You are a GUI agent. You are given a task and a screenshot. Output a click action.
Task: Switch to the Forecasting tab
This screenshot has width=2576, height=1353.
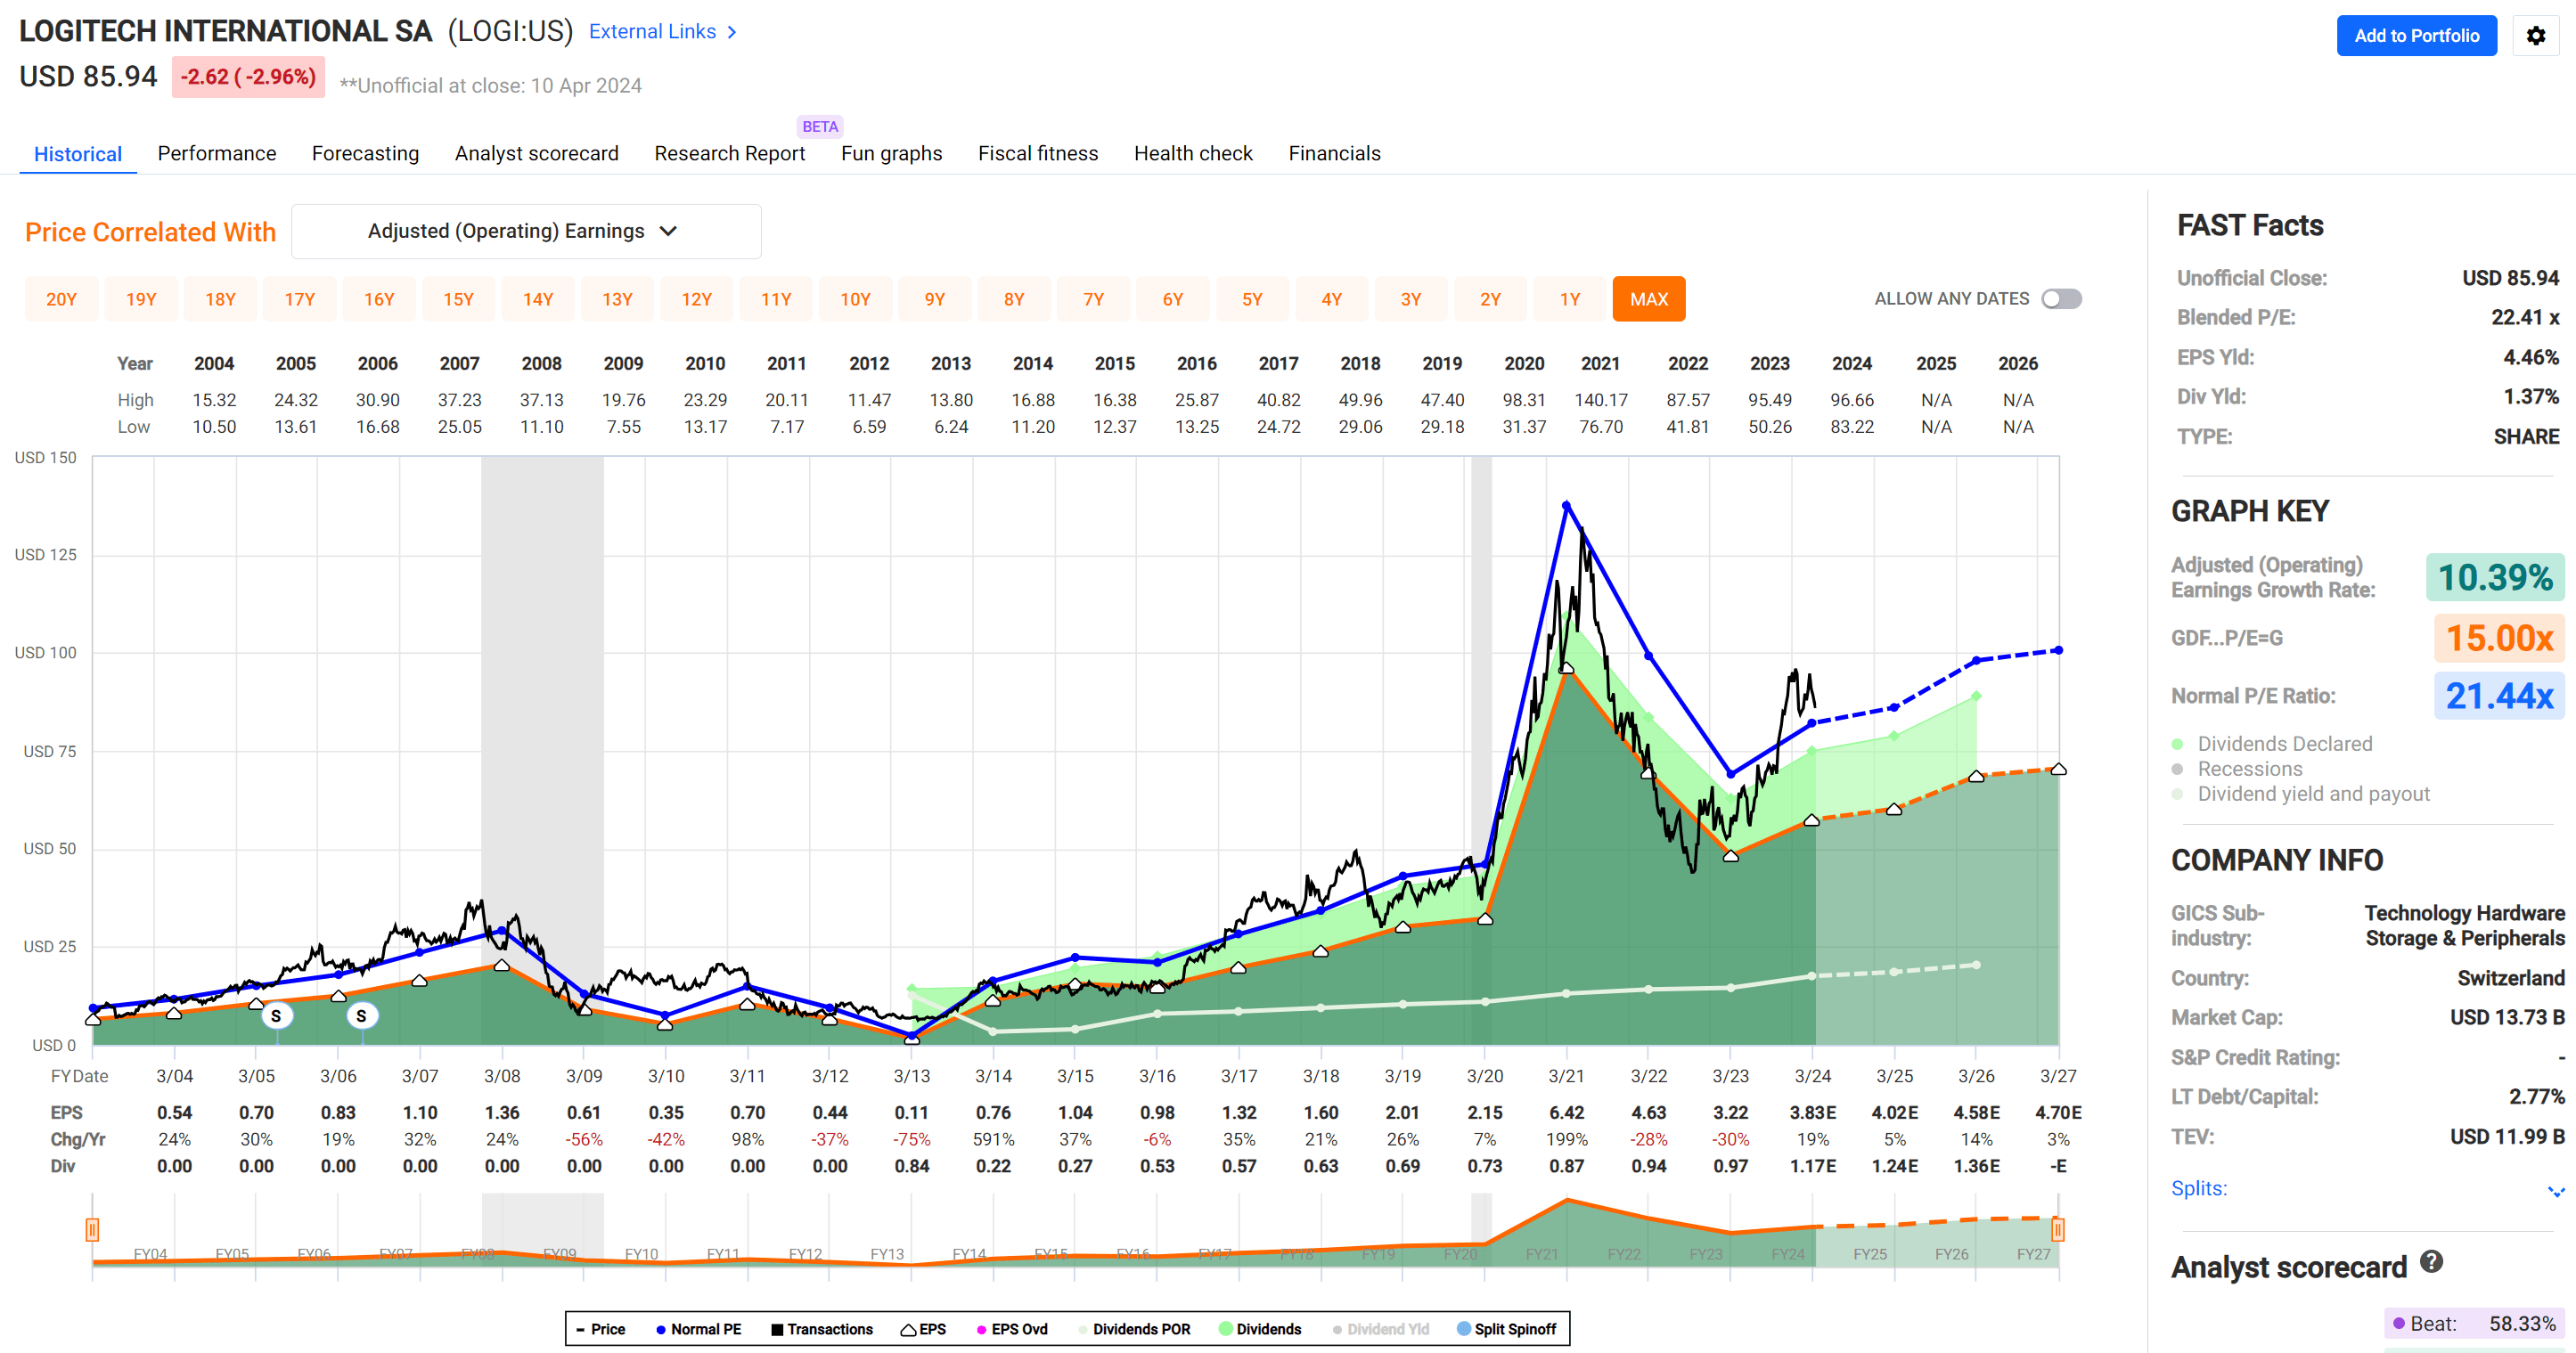[365, 153]
